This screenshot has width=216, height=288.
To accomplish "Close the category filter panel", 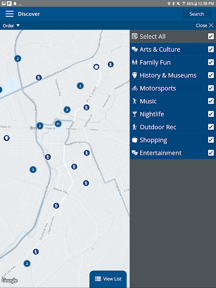I will click(x=205, y=25).
